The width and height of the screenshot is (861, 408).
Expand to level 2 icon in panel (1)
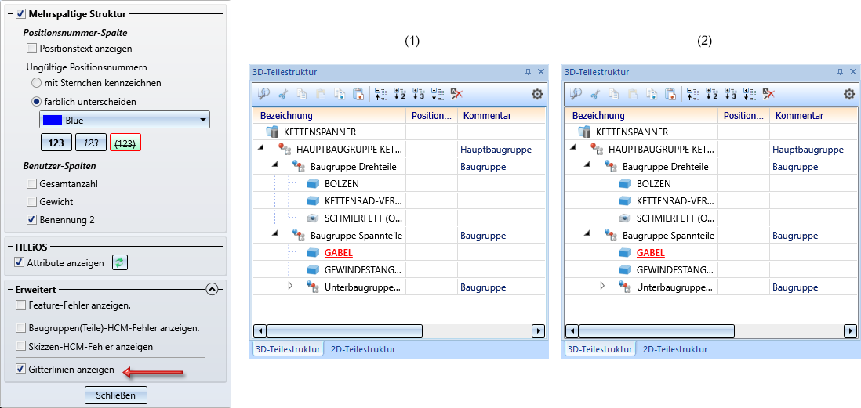pos(400,94)
